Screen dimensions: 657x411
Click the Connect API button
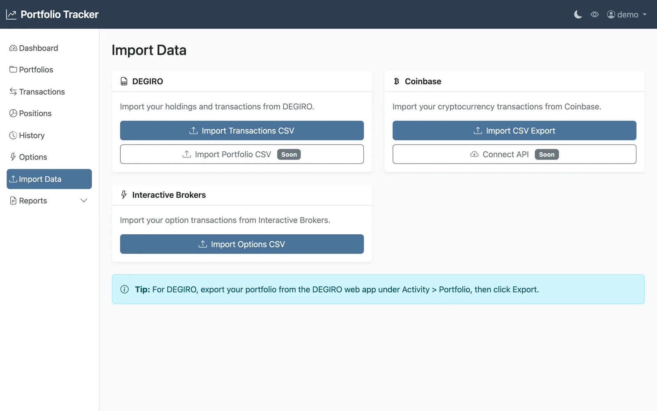coord(515,154)
